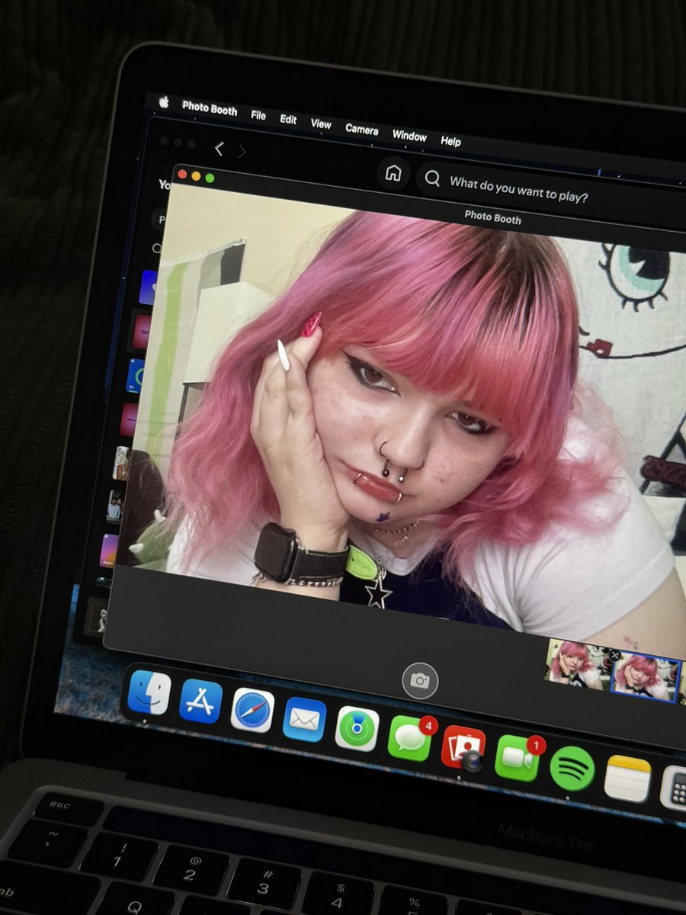This screenshot has width=686, height=915.
Task: Delete selected photo using thumbnail X badge
Action: [x=614, y=655]
